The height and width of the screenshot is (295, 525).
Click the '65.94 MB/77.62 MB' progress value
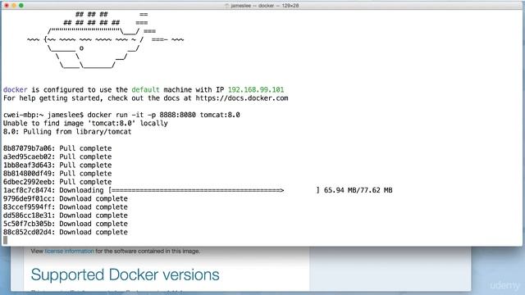358,190
